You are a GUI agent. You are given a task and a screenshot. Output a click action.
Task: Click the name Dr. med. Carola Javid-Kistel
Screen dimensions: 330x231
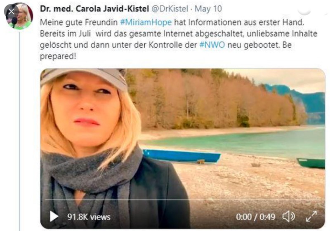94,9
